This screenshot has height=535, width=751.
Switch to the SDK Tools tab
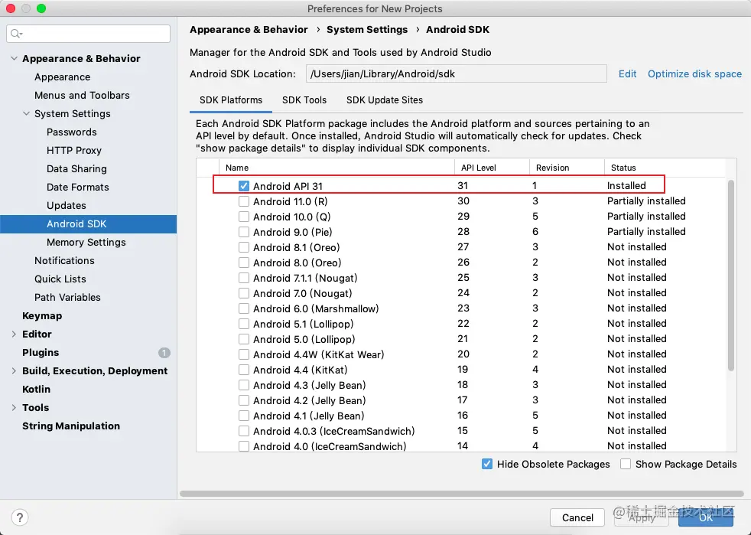tap(304, 100)
